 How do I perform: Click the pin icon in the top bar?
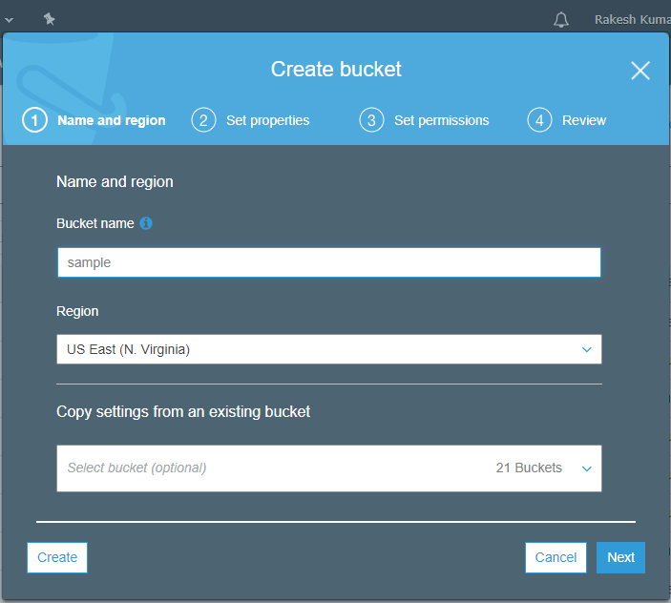pyautogui.click(x=50, y=19)
